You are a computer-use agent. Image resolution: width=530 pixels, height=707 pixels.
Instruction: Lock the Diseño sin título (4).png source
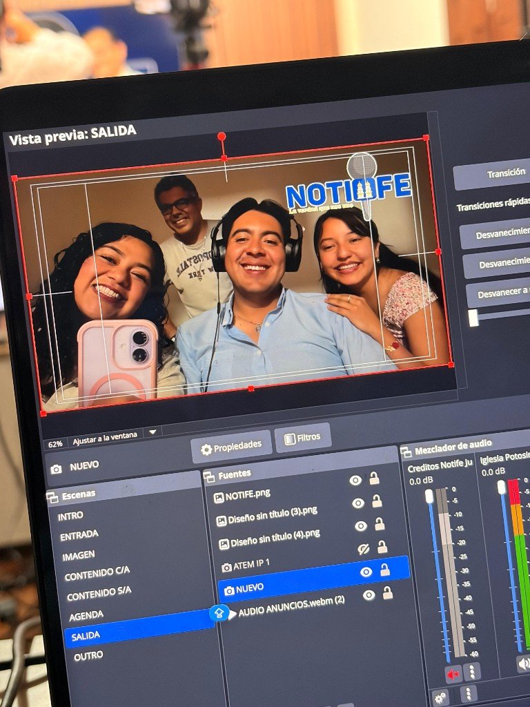(x=380, y=524)
